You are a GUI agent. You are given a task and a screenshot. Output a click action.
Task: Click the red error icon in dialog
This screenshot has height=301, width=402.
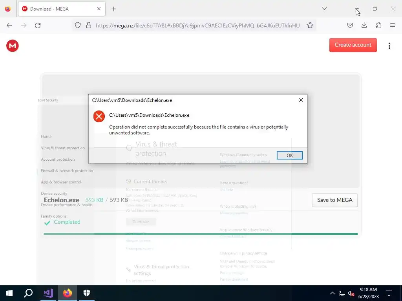click(99, 116)
